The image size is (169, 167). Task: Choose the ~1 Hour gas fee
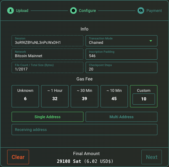coord(55,96)
